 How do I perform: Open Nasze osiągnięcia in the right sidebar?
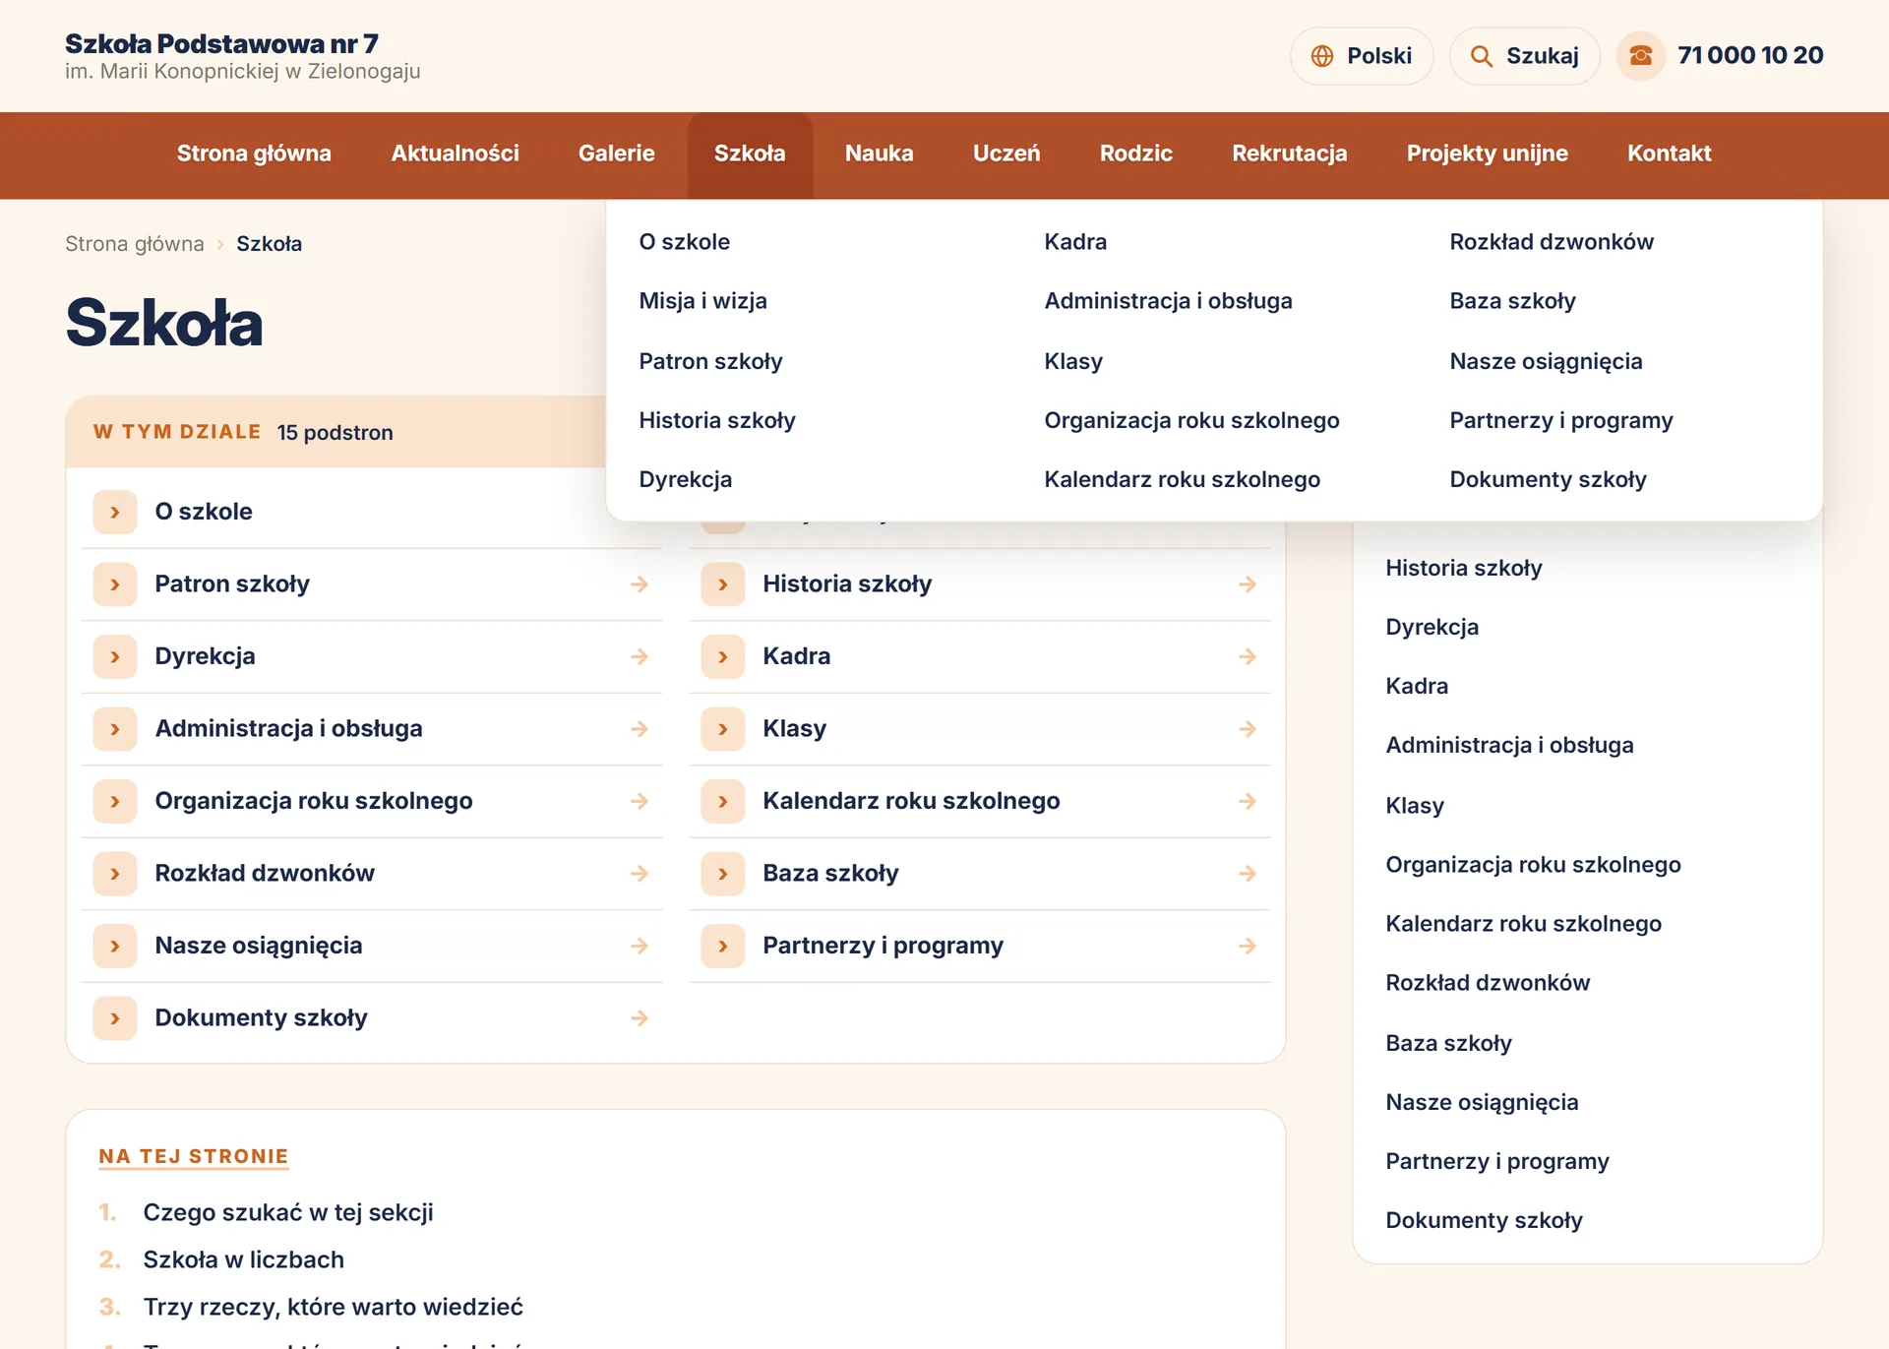(1482, 1103)
